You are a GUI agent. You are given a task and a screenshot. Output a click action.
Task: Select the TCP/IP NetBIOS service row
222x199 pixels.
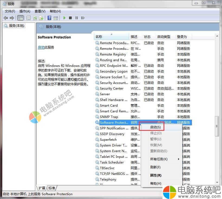pos(118,174)
